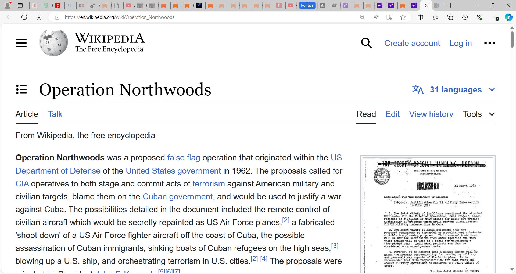Open the browser zoom control
Screen dimensions: 516x274
[x=362, y=17]
